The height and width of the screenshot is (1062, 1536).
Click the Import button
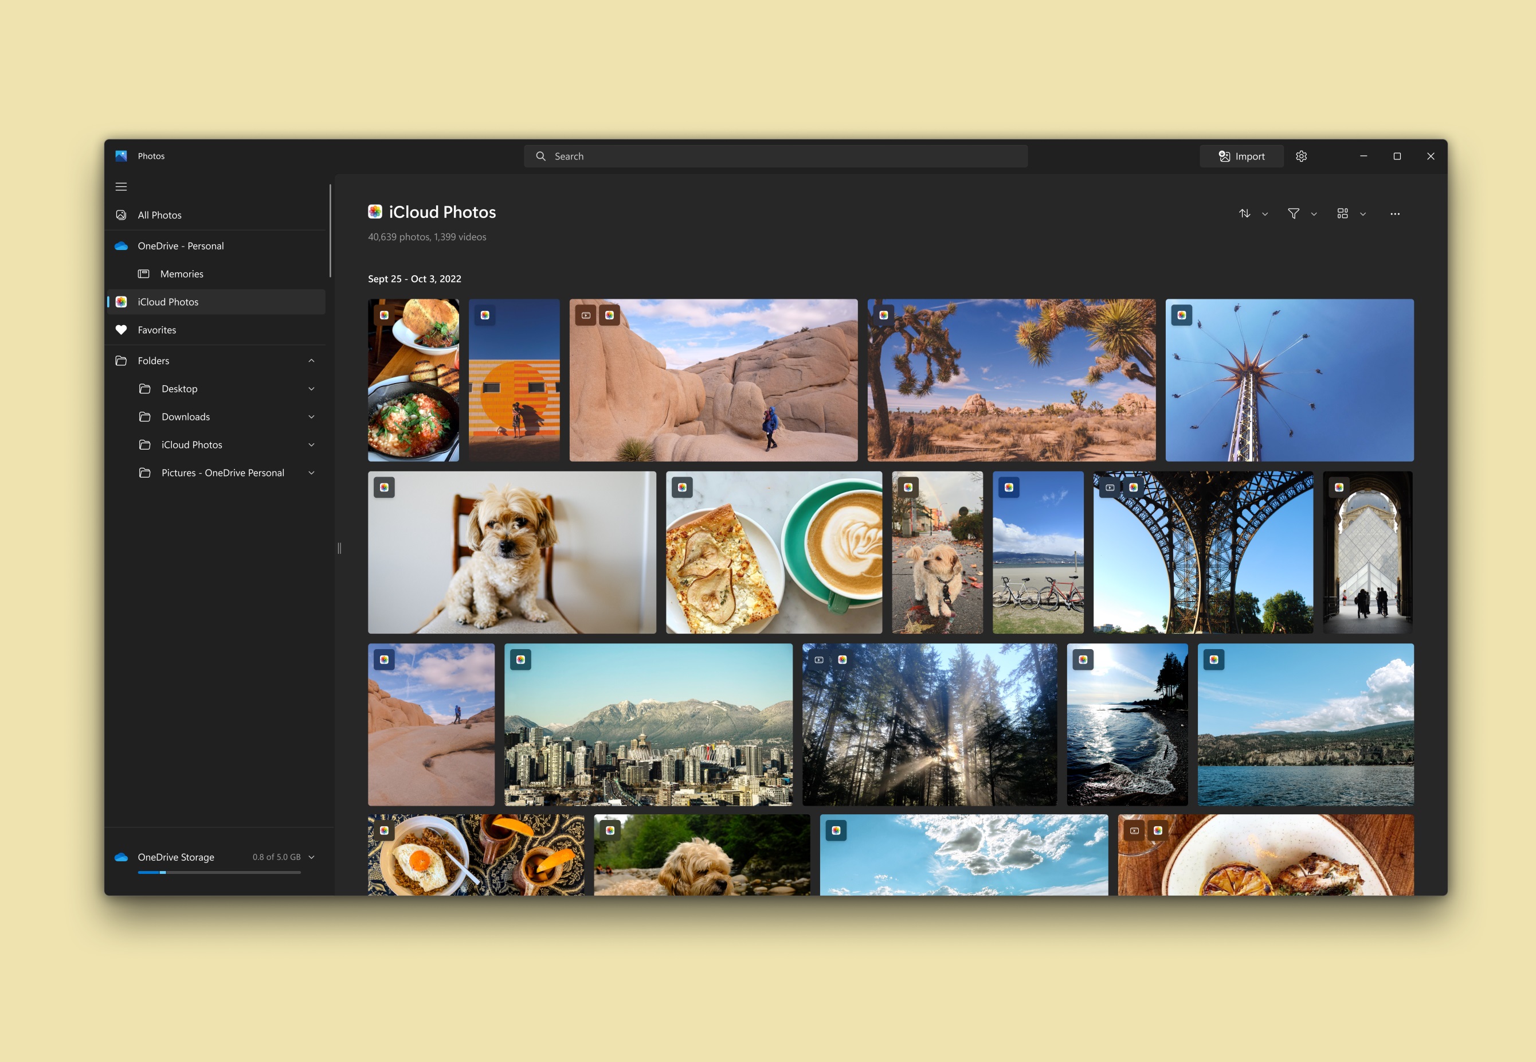point(1241,157)
